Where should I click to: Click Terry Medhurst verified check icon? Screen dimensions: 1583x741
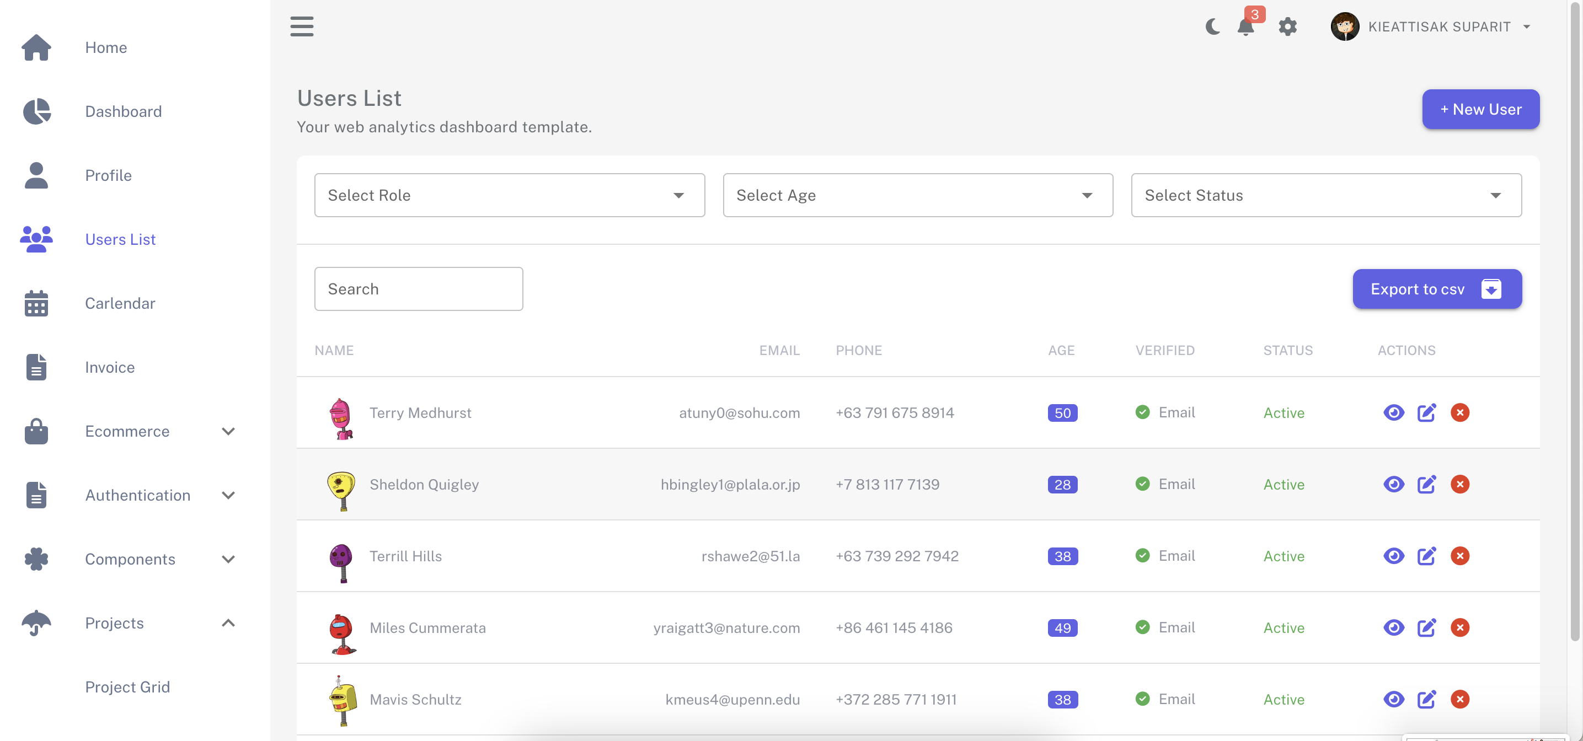point(1142,412)
